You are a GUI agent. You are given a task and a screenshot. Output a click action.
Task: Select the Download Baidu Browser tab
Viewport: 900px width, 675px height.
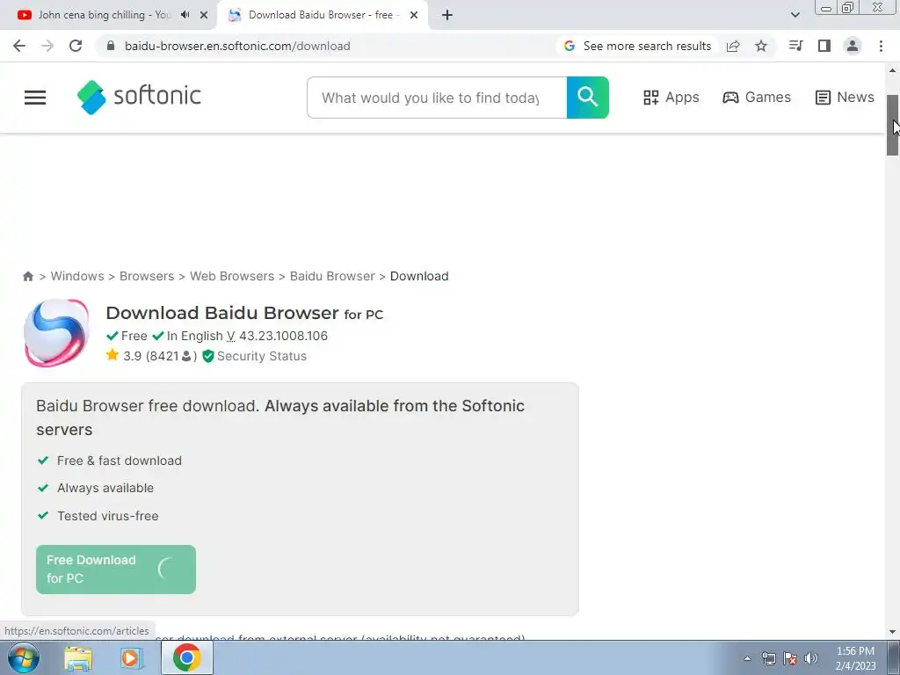point(322,16)
